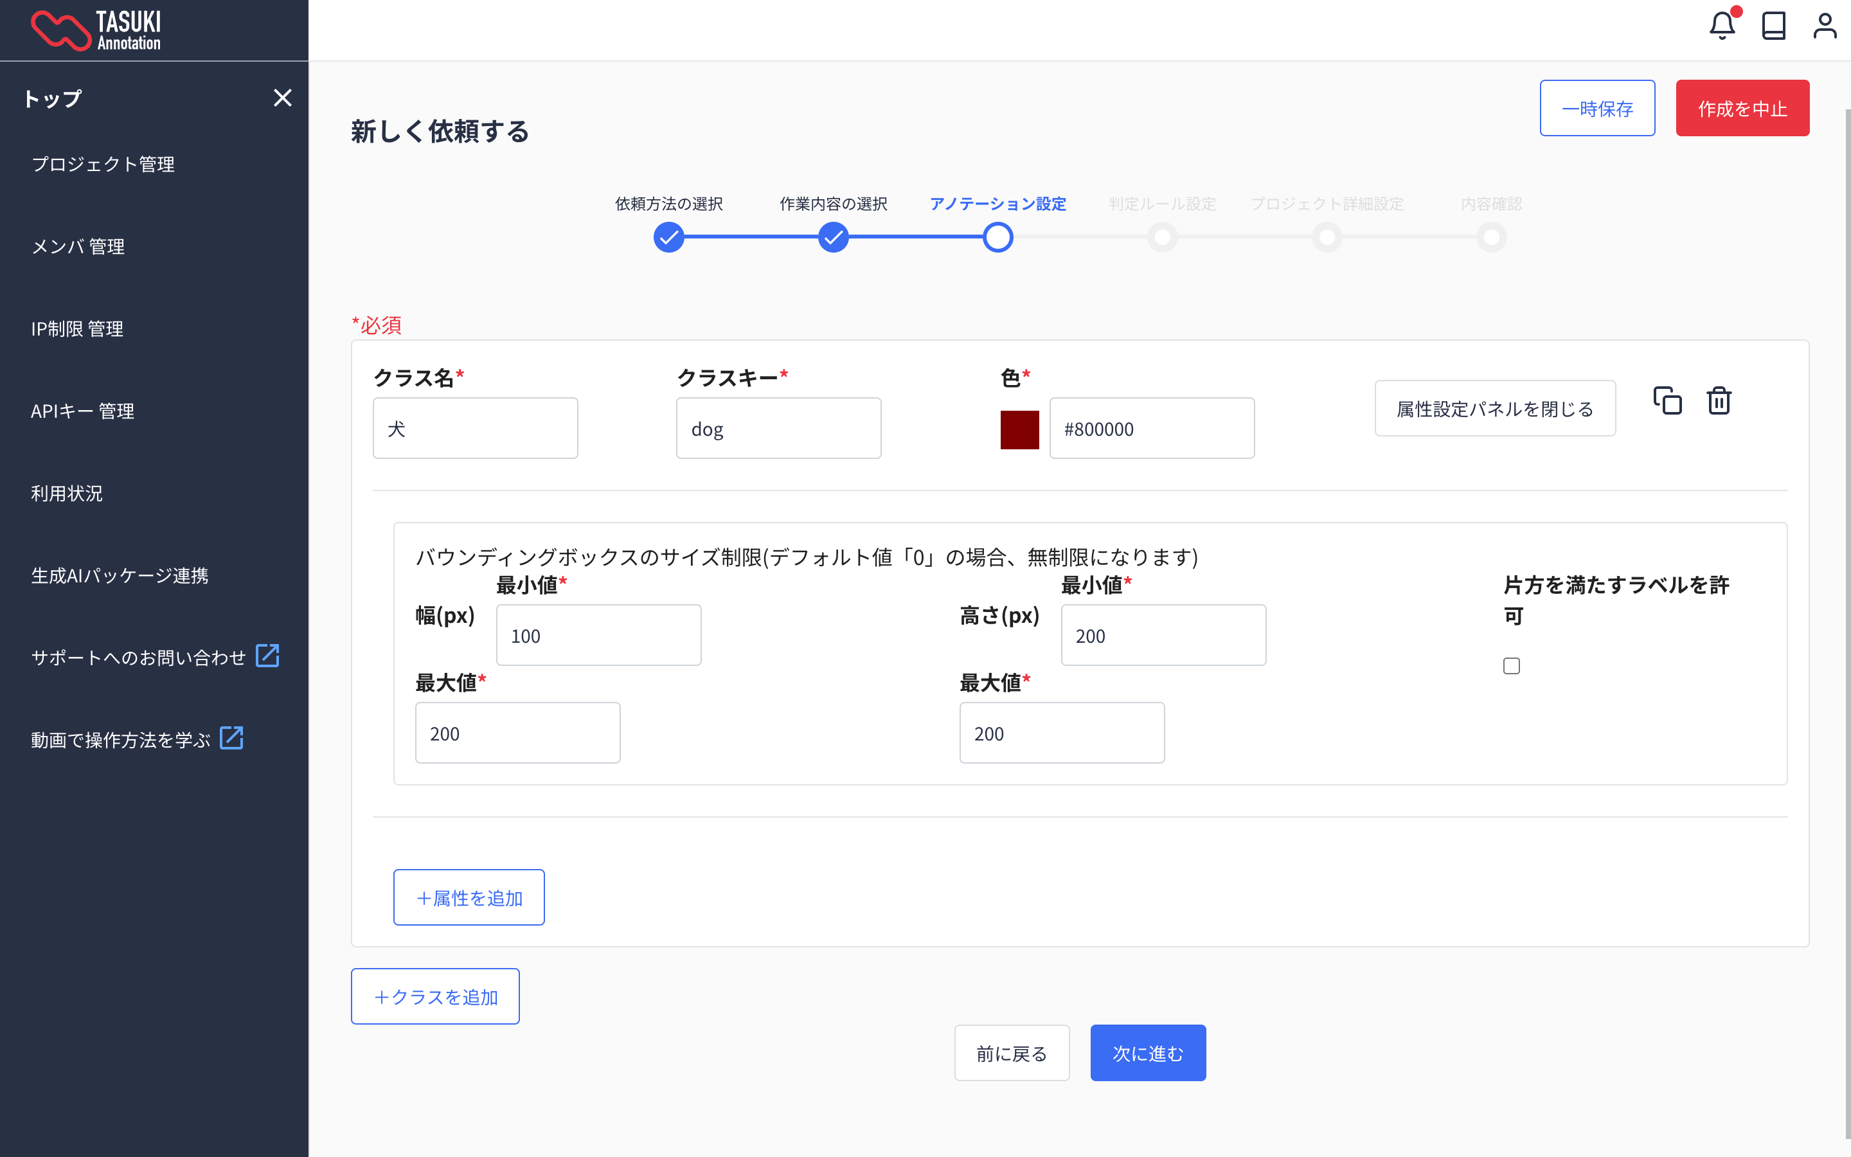Close the sidebar with X icon
The image size is (1851, 1157).
click(x=282, y=98)
